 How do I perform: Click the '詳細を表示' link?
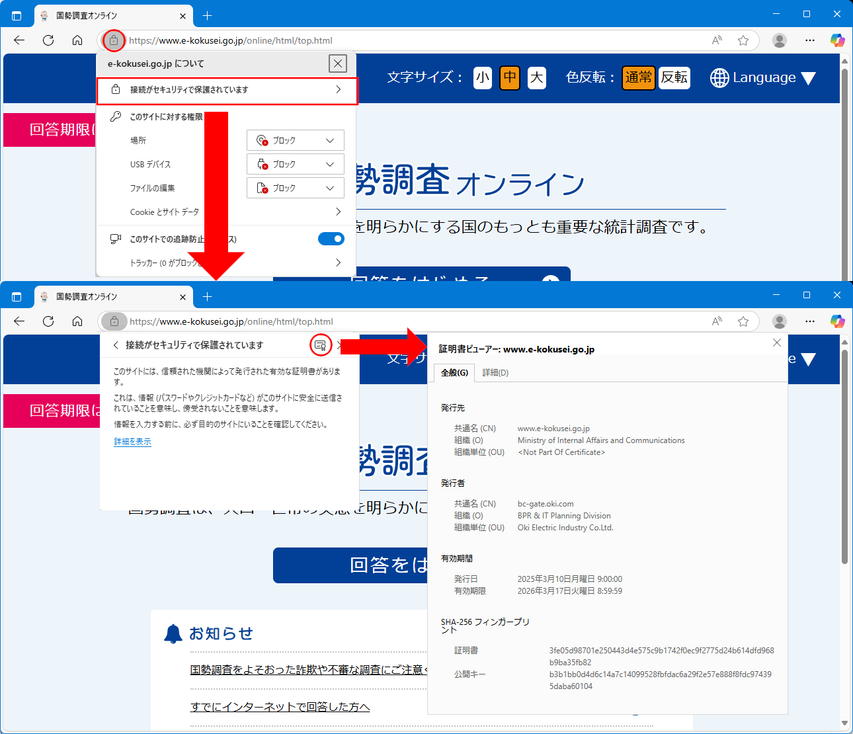[132, 442]
